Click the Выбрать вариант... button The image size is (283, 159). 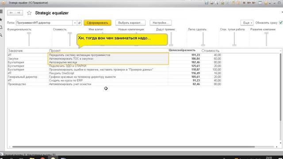pos(130,23)
